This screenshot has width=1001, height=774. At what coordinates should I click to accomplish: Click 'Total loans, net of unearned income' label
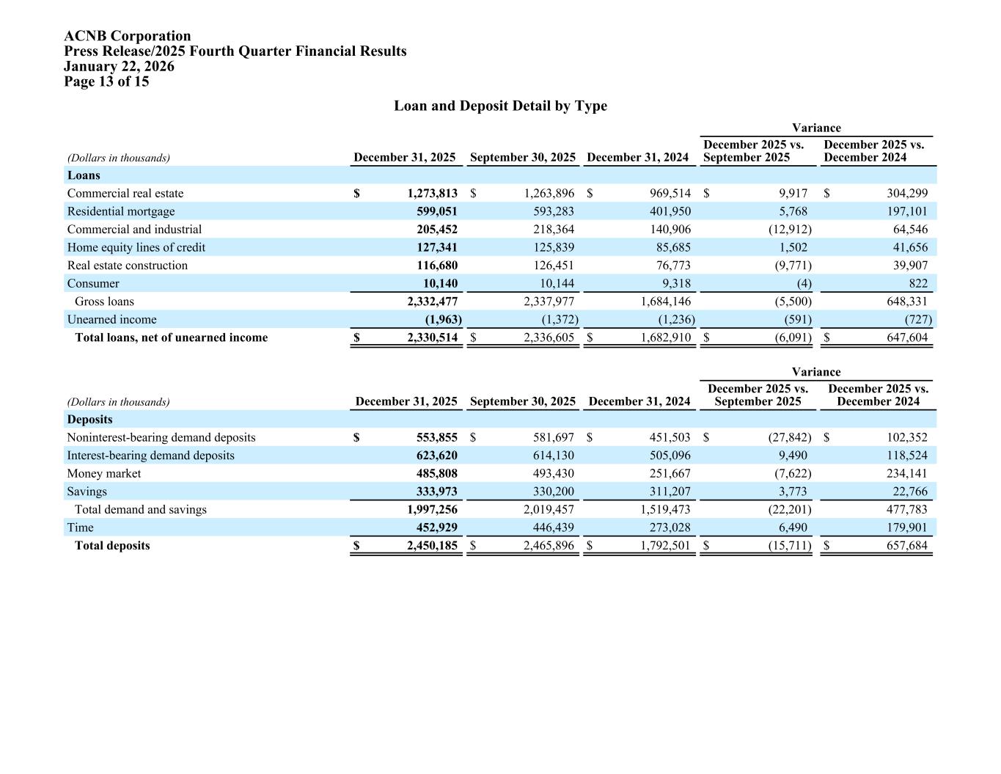click(171, 337)
